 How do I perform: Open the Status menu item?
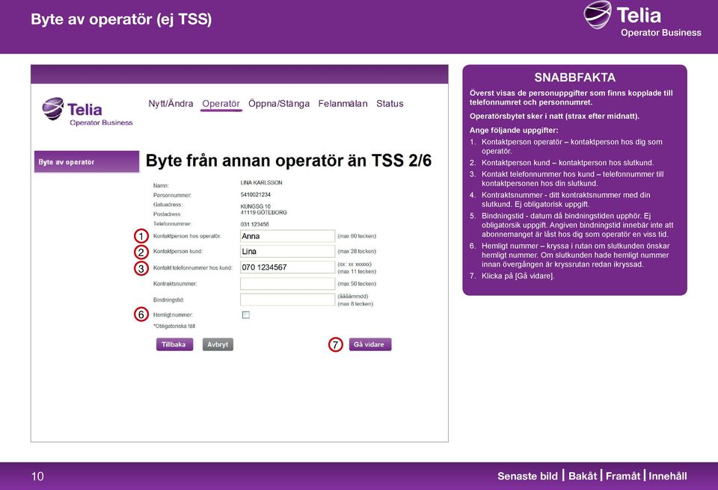[x=390, y=103]
